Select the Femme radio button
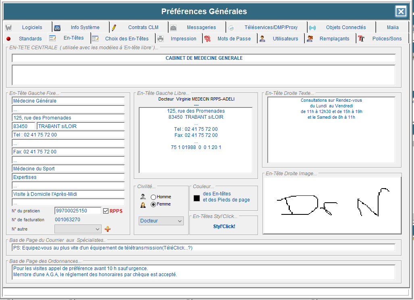 tap(154, 204)
